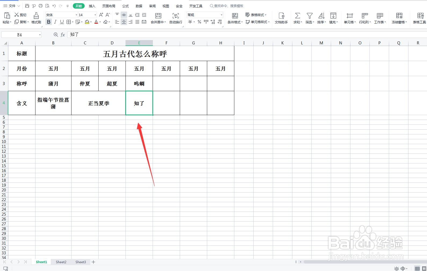
Task: Apply justified alignment
Action: pos(137,22)
